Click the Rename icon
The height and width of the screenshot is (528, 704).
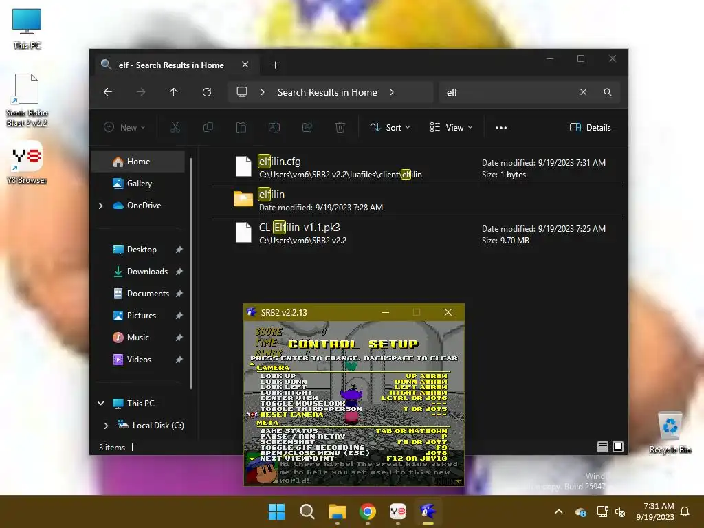(x=274, y=127)
